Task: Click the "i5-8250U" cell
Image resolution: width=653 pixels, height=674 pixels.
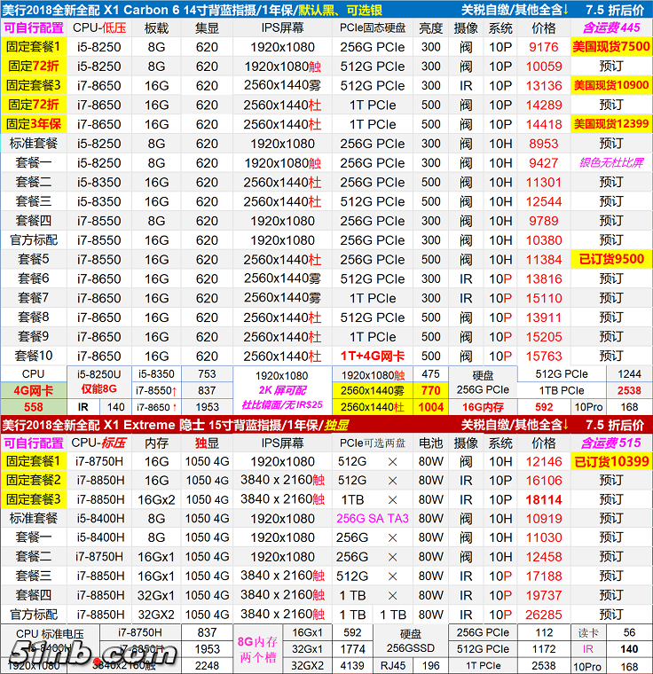Action: tap(99, 374)
